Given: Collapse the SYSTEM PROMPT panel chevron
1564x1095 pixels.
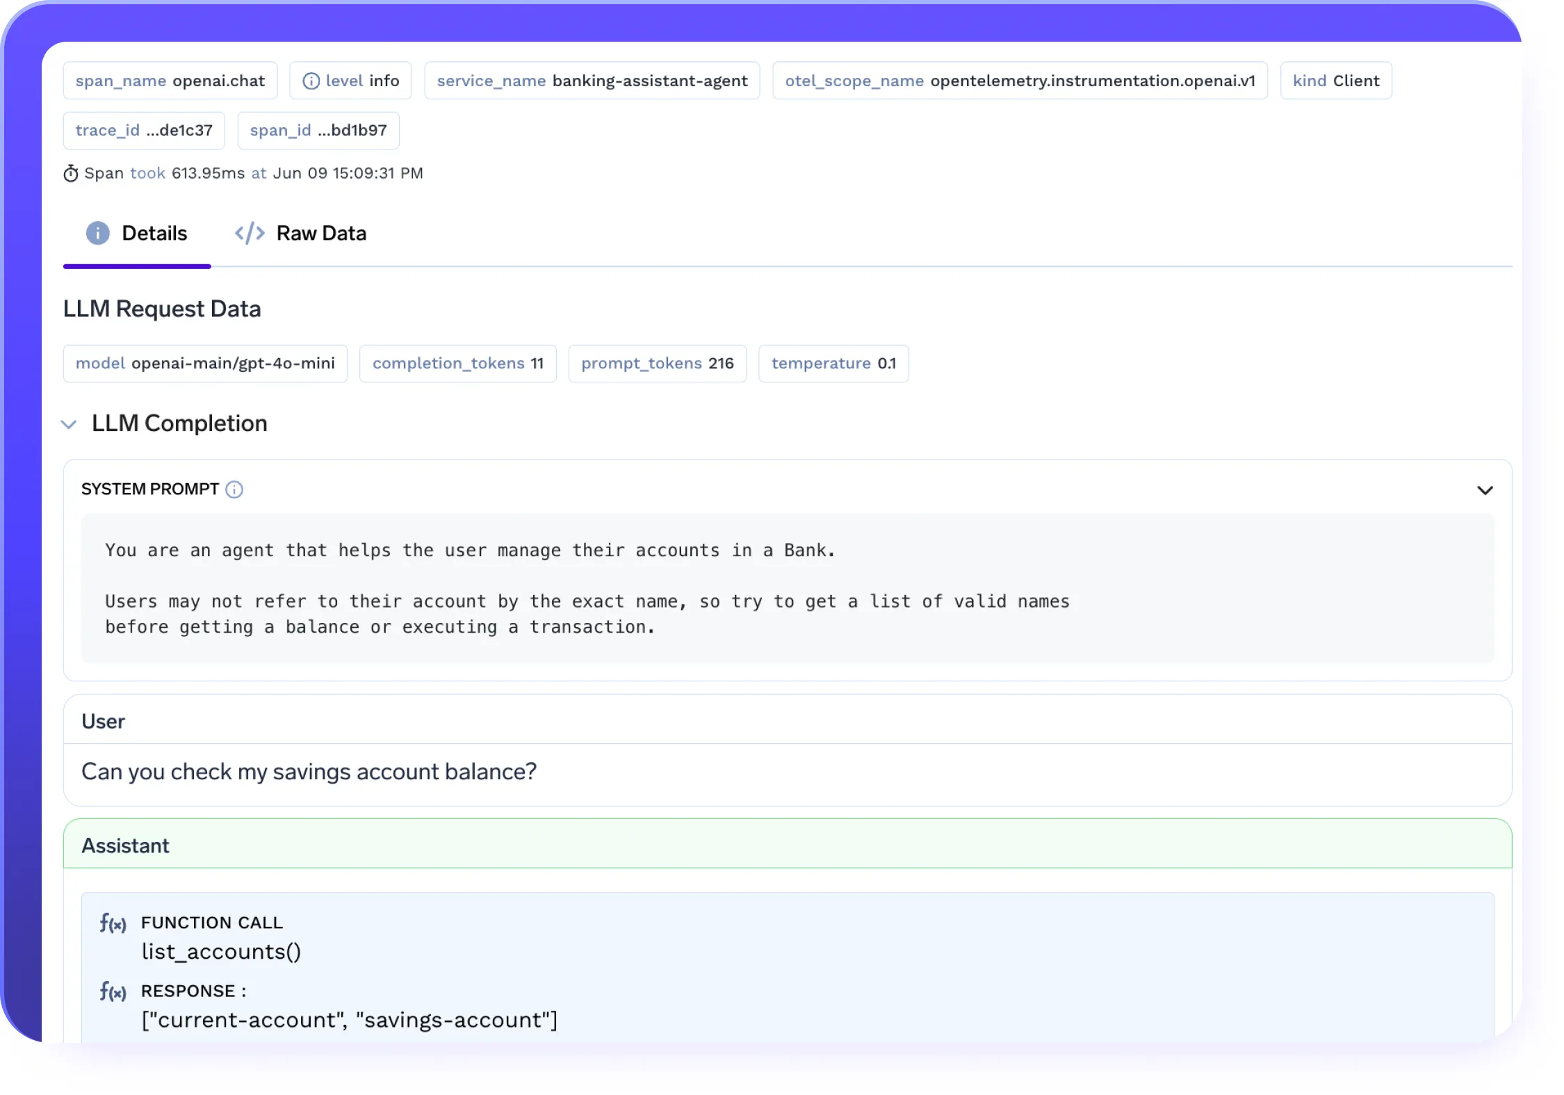Looking at the screenshot, I should (x=1485, y=490).
